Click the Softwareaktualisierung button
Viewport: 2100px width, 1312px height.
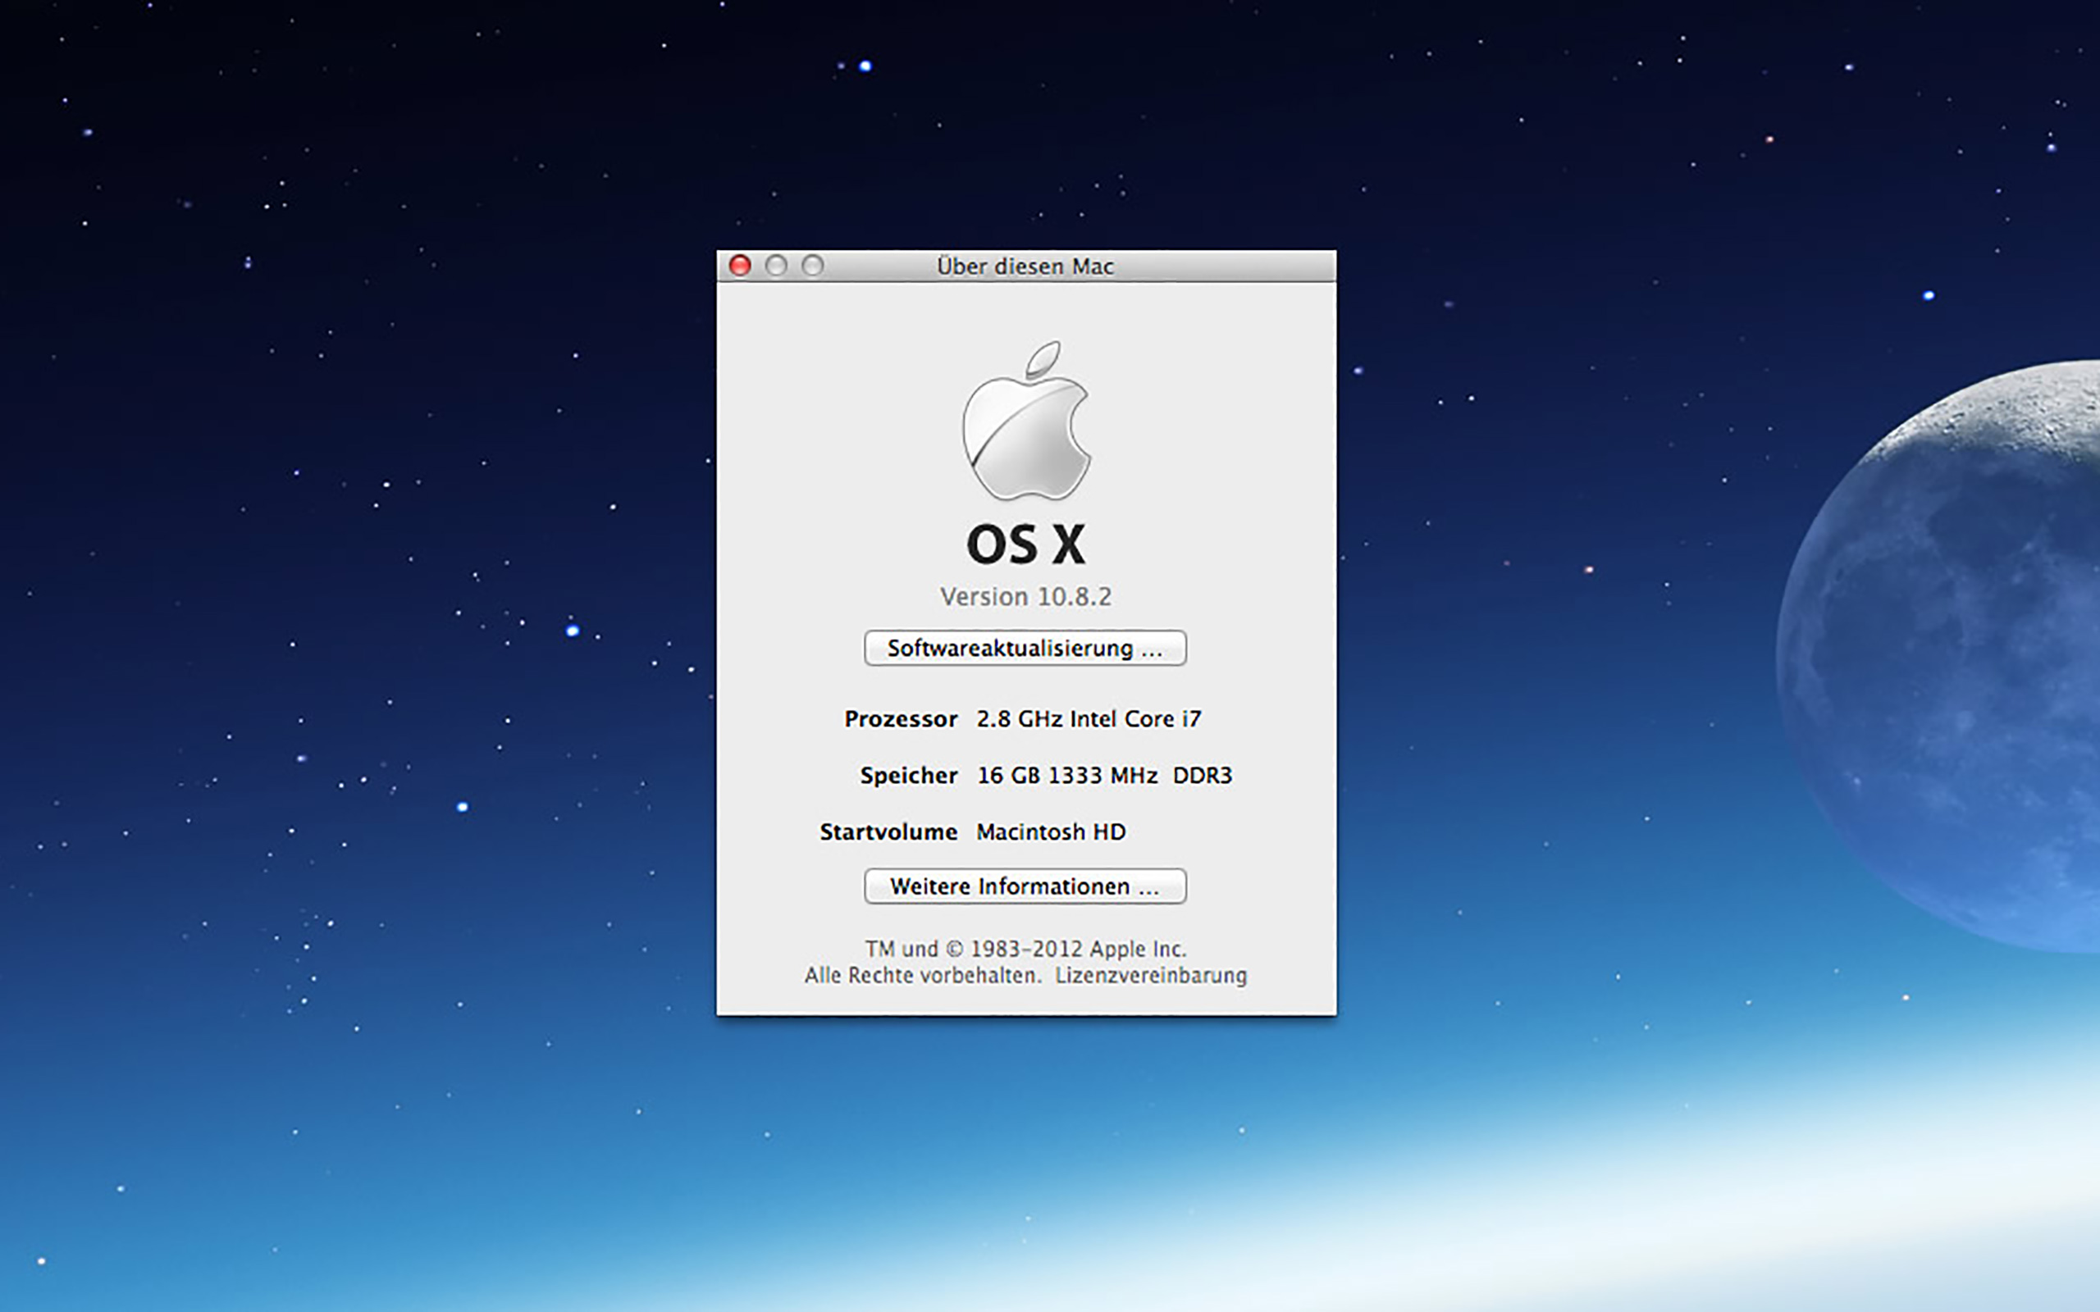tap(1025, 648)
